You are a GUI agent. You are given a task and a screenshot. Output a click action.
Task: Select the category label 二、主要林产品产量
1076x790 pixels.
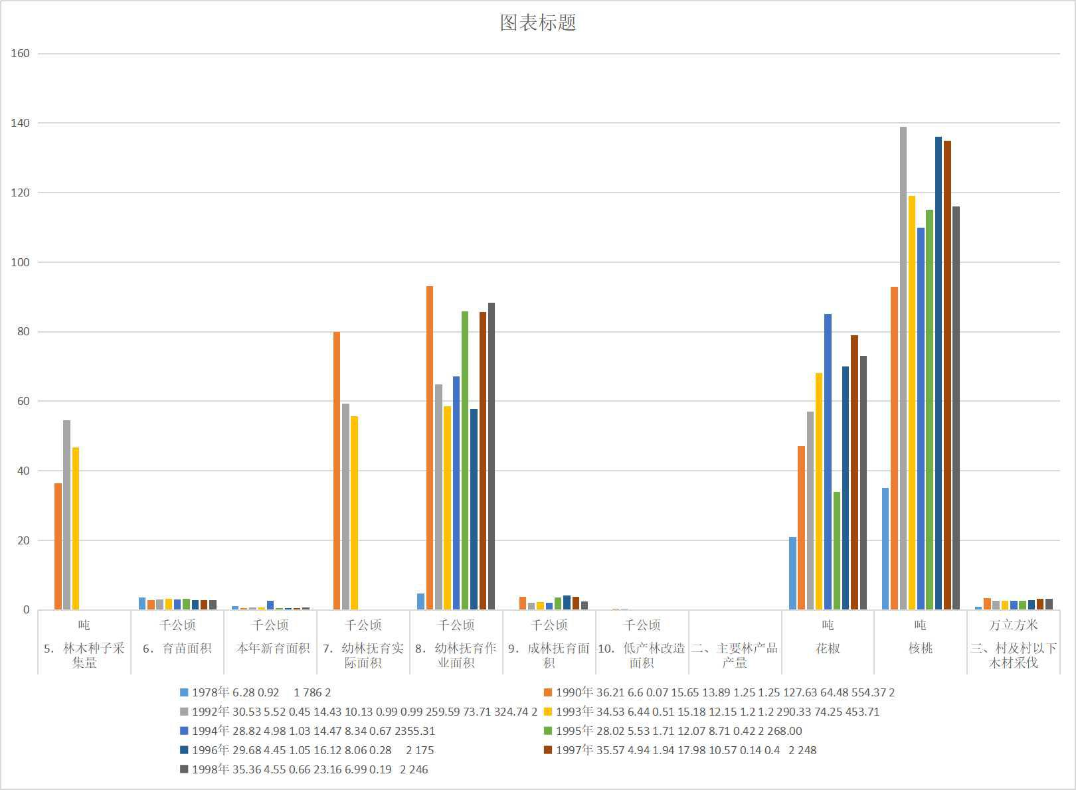pos(735,655)
